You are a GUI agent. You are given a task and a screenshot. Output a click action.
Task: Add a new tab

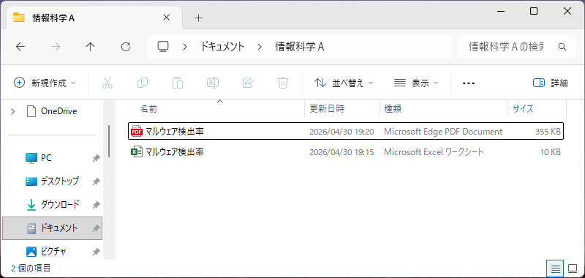pos(198,18)
